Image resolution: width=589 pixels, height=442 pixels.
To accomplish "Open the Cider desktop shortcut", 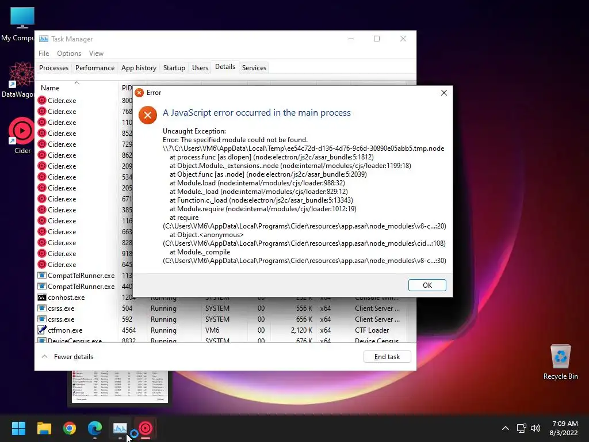I will tap(22, 135).
